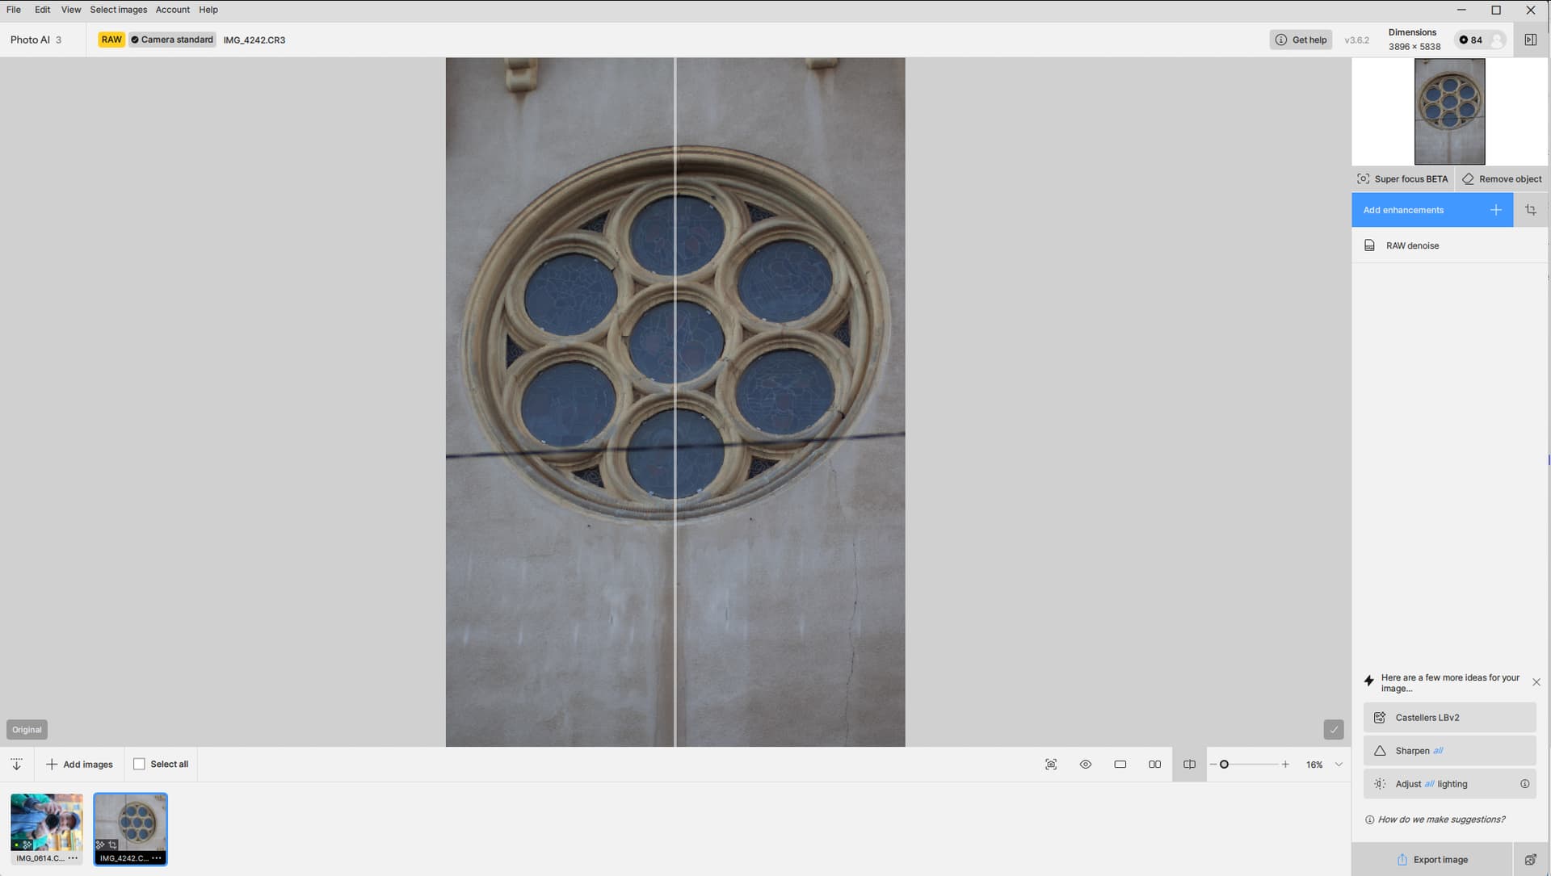The image size is (1551, 876).
Task: Toggle the Camera standard profile option
Action: 172,40
